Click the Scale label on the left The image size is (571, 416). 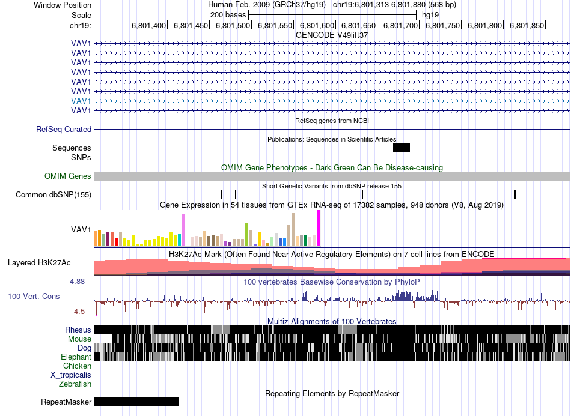tap(81, 15)
